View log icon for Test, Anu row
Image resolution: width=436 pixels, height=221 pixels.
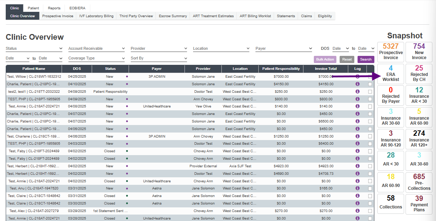pyautogui.click(x=357, y=188)
